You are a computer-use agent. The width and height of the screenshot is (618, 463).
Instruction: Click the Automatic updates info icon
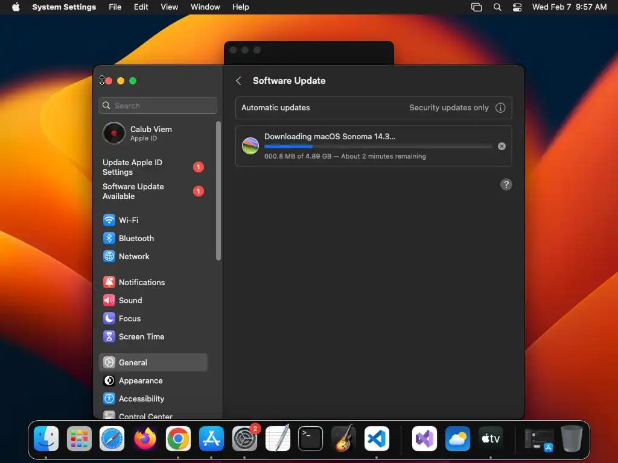(x=500, y=108)
